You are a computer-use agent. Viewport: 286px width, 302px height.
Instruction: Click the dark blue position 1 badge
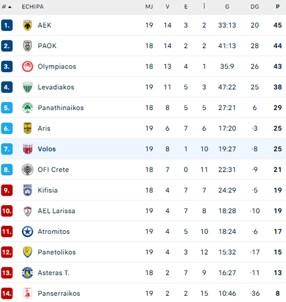[7, 25]
